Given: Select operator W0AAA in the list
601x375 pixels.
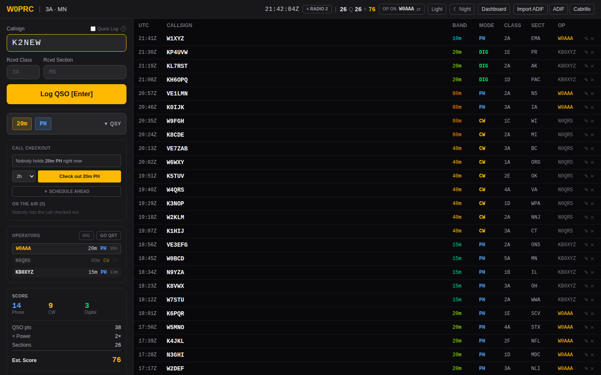Looking at the screenshot, I should (x=67, y=249).
